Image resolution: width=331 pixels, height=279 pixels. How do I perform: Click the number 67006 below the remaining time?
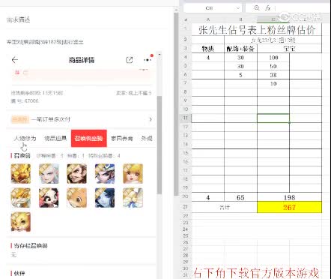click(31, 101)
